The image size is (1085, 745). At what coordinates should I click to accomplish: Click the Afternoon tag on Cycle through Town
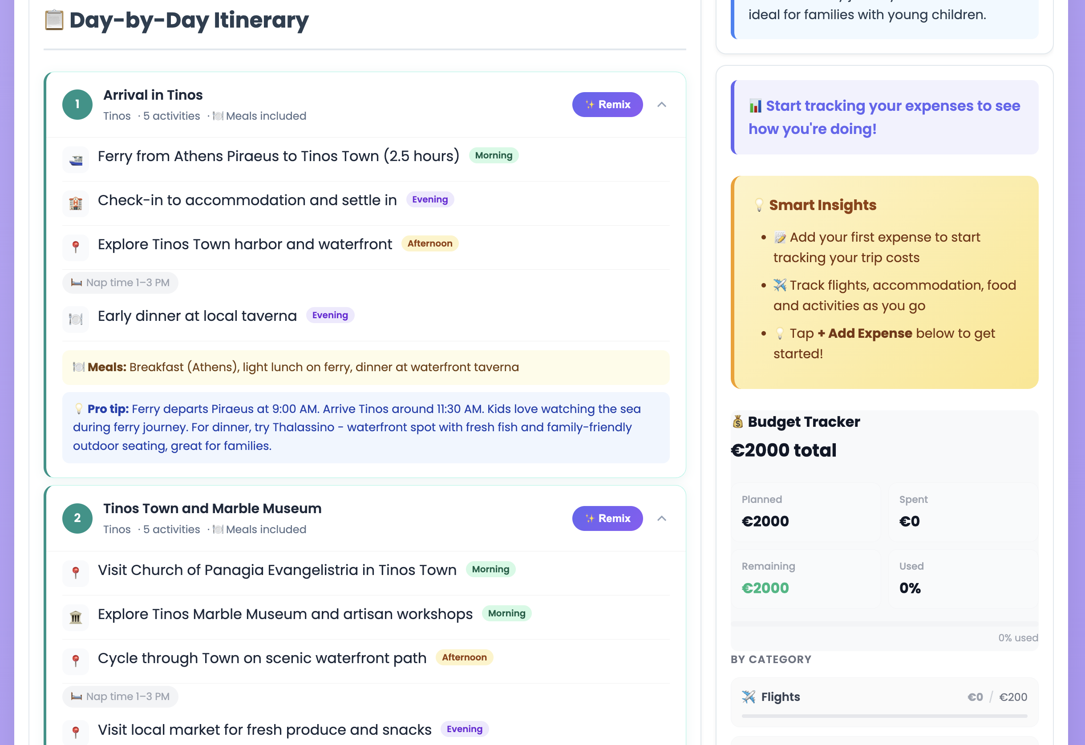[x=465, y=658]
